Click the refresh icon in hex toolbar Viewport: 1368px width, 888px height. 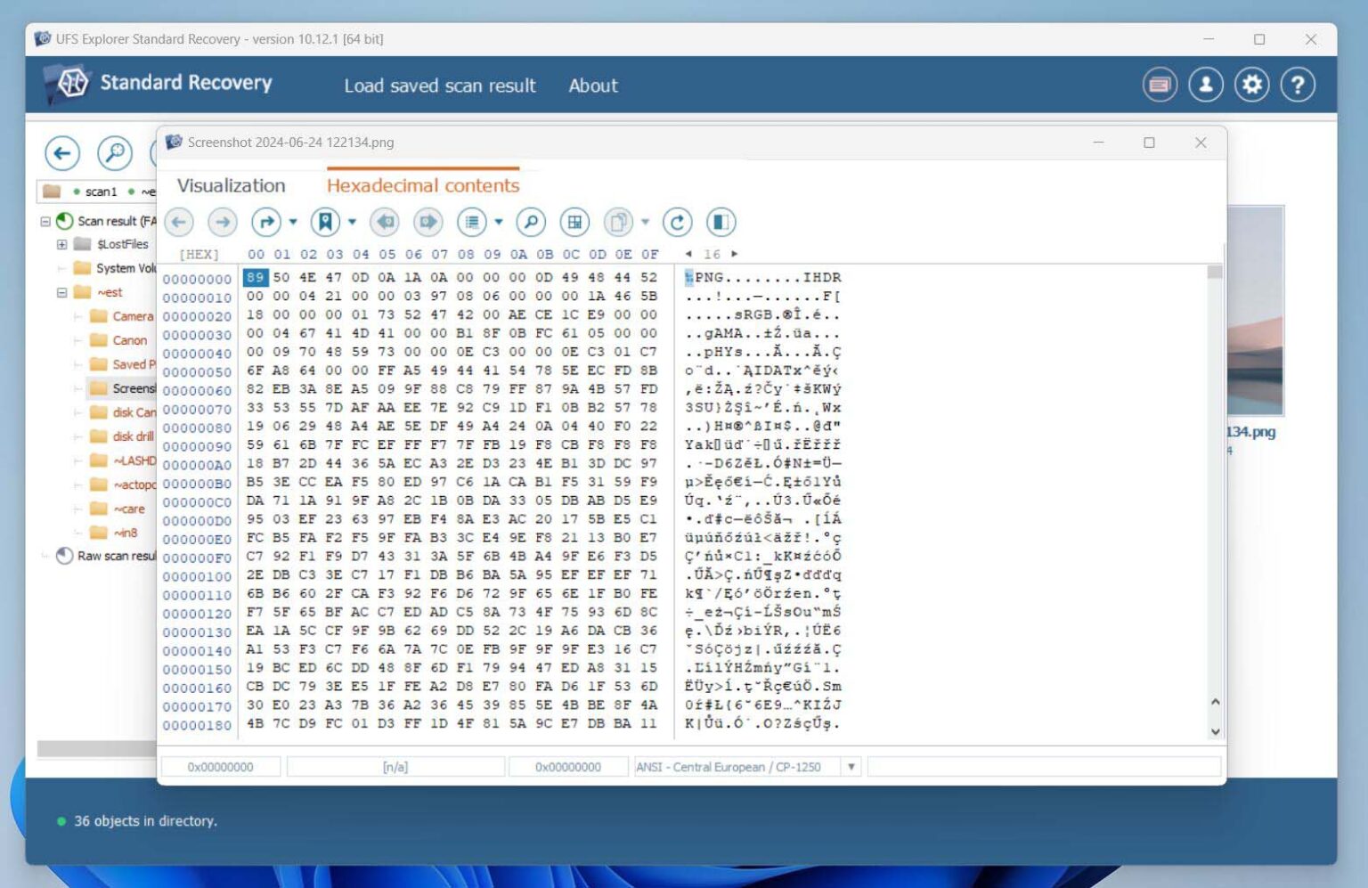[x=677, y=222]
